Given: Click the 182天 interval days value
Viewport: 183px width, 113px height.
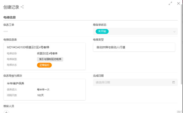Looking at the screenshot, I should pos(40,95).
